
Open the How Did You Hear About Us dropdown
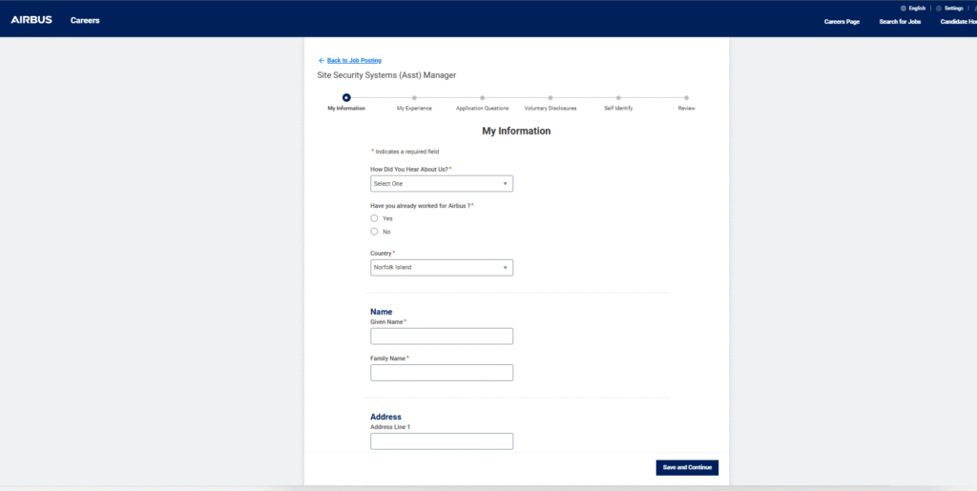pyautogui.click(x=442, y=184)
